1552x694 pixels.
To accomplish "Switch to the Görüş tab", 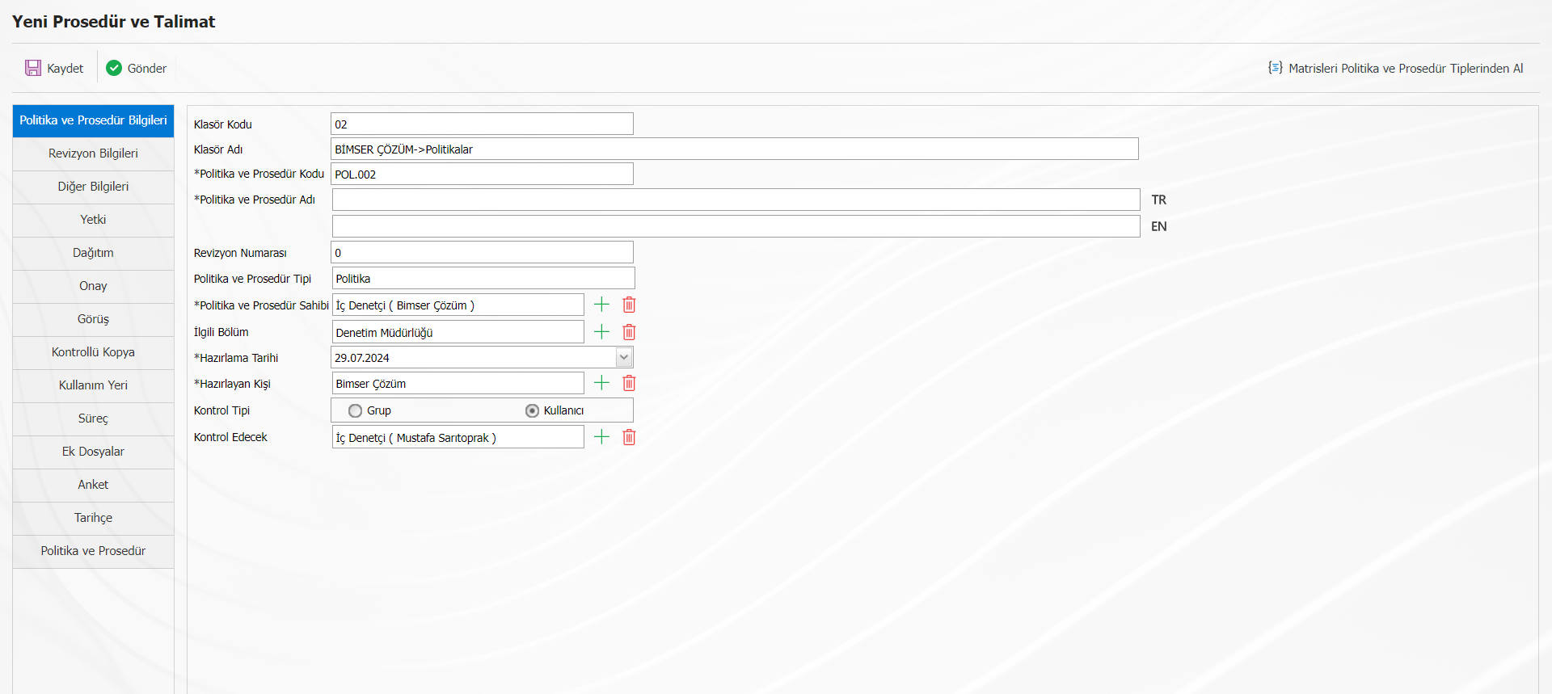I will point(93,319).
